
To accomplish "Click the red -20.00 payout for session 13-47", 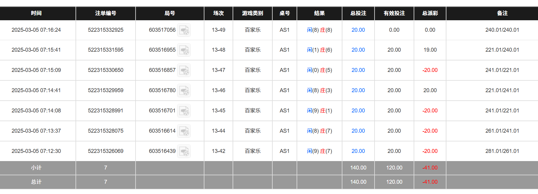I will click(x=430, y=70).
